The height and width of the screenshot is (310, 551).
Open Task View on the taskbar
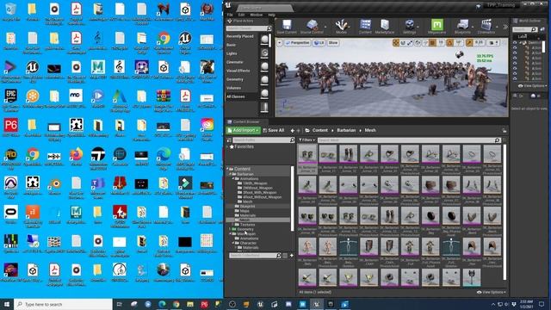point(120,304)
